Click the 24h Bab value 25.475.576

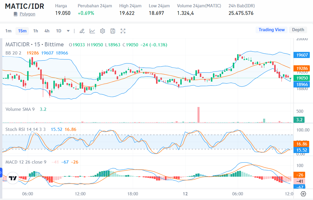click(241, 13)
